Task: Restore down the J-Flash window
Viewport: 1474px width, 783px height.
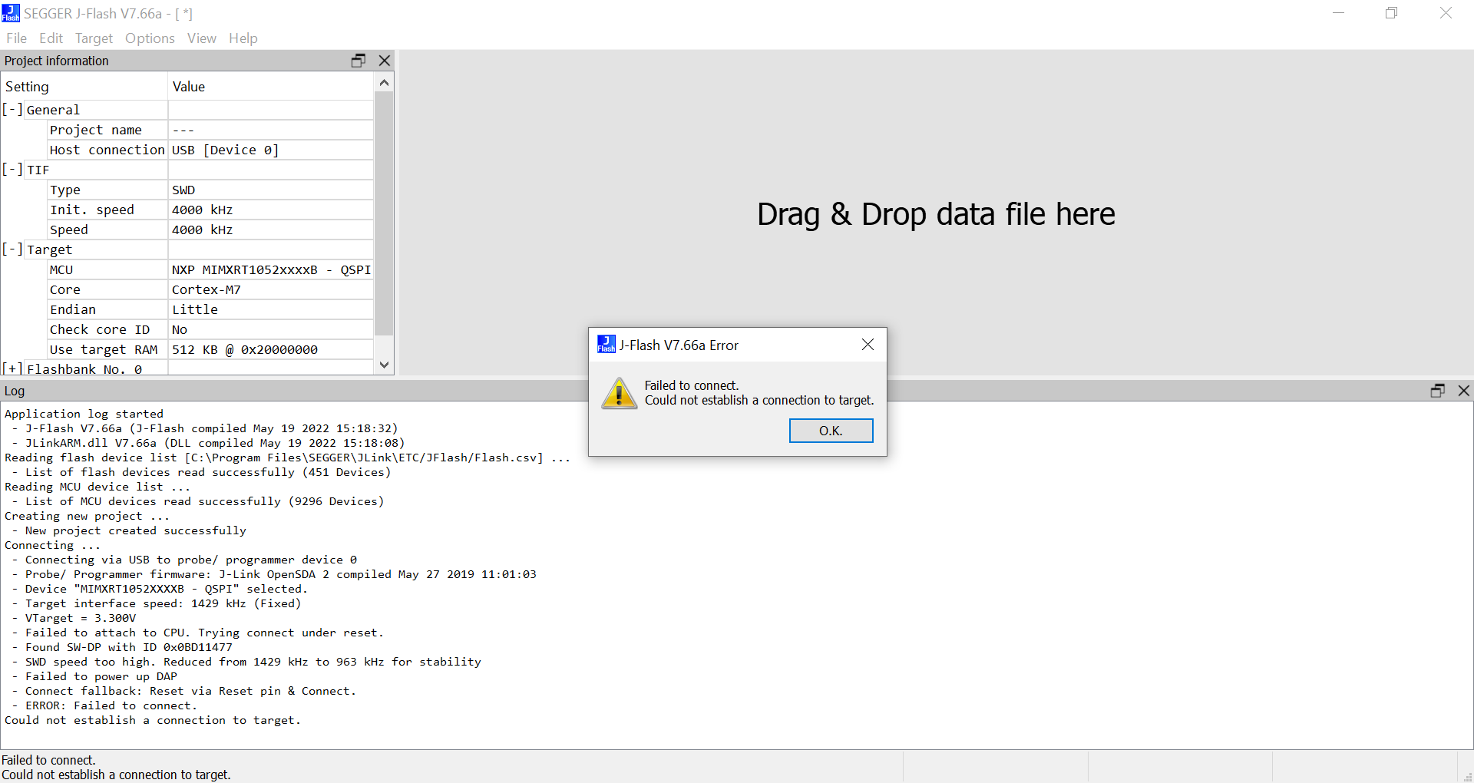Action: pyautogui.click(x=1391, y=13)
